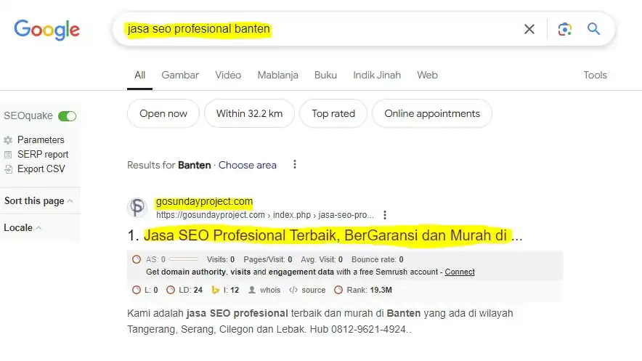This screenshot has height=361, width=642.
Task: Click the source code brackets icon
Action: click(x=293, y=291)
